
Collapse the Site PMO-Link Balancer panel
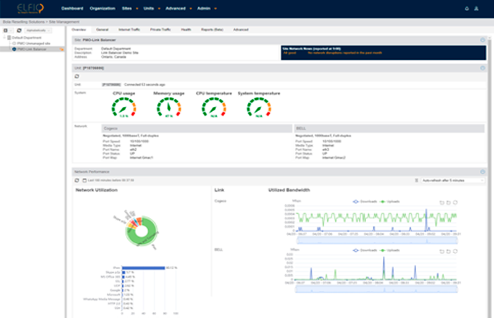pyautogui.click(x=482, y=40)
